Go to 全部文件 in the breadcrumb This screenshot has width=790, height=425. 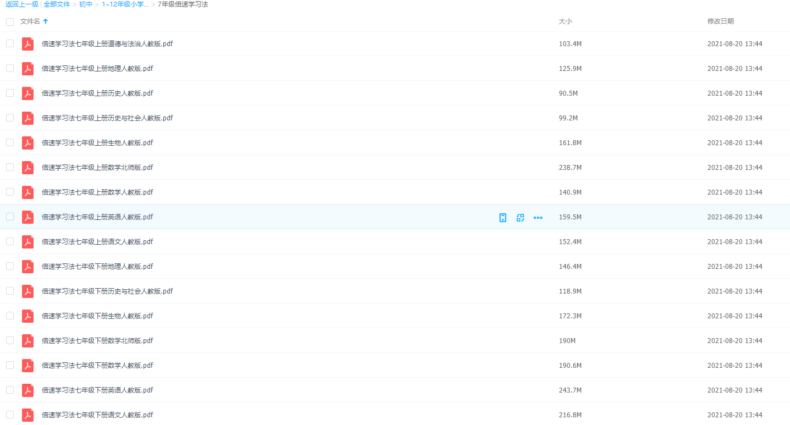57,4
